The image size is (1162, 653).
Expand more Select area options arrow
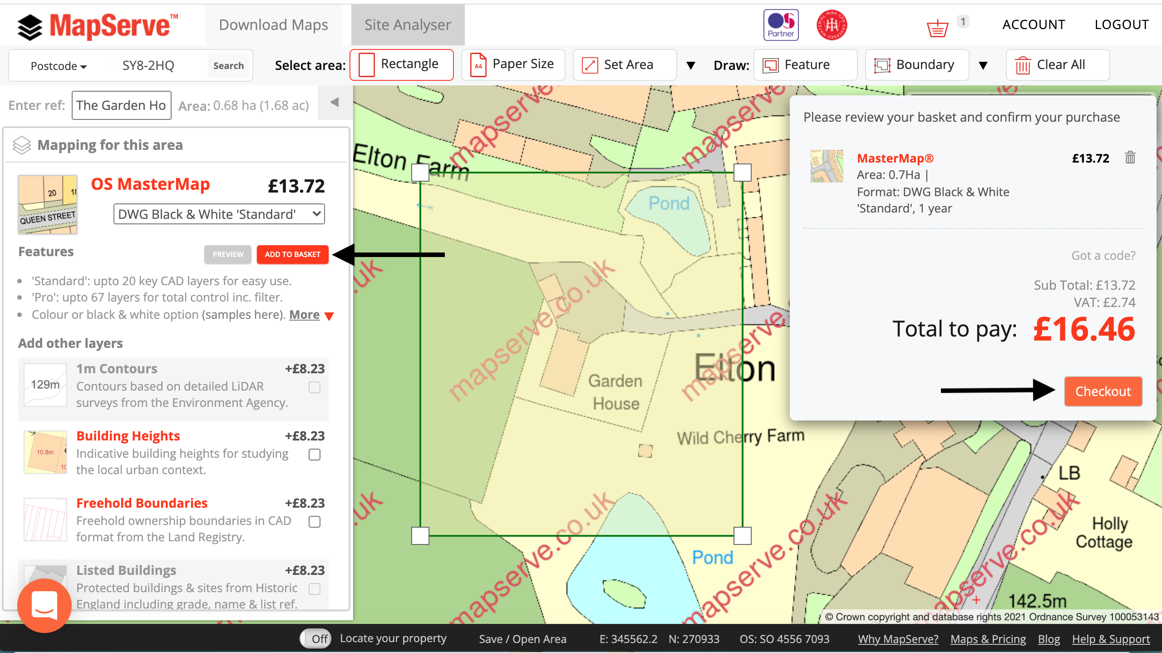691,66
